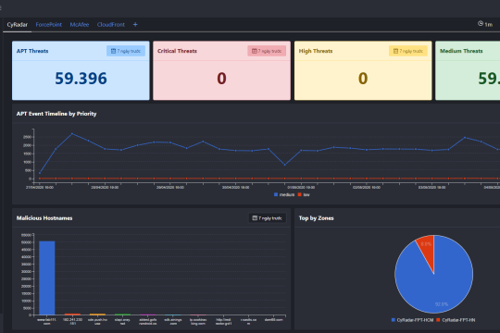Image resolution: width=500 pixels, height=333 pixels.
Task: Open APT Threats date range selector
Action: pyautogui.click(x=126, y=51)
